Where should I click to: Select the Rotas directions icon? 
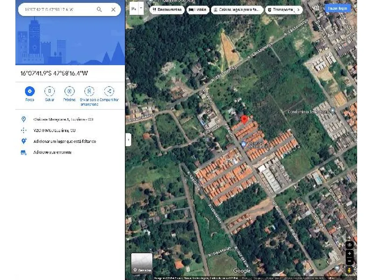coord(30,91)
